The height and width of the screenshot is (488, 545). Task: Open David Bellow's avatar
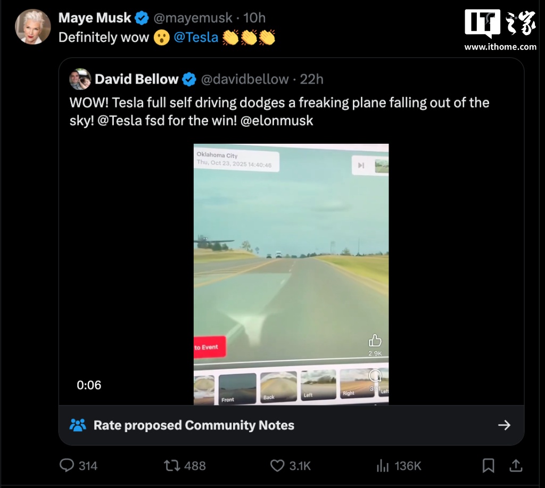80,79
